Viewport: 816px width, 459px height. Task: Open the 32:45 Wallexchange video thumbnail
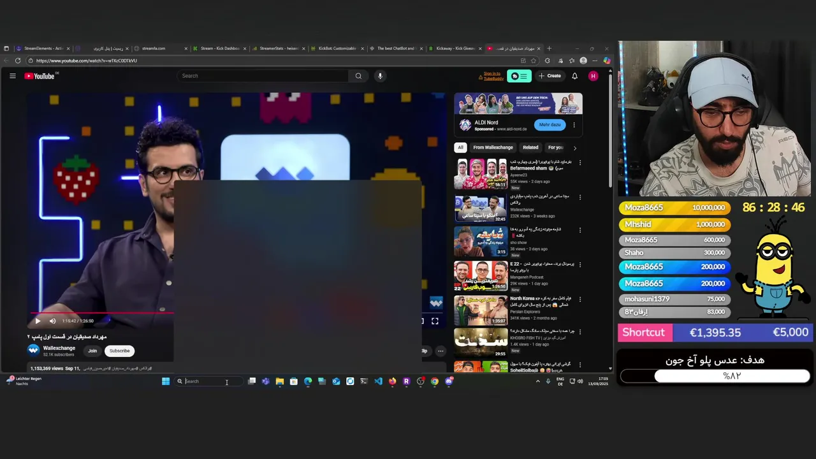click(x=481, y=208)
